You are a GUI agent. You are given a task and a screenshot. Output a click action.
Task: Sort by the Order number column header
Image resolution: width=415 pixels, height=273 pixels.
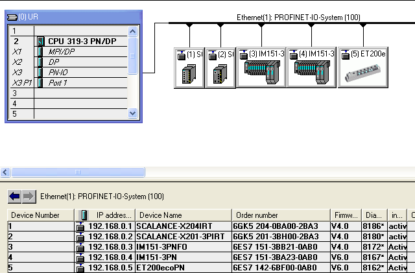coord(281,215)
